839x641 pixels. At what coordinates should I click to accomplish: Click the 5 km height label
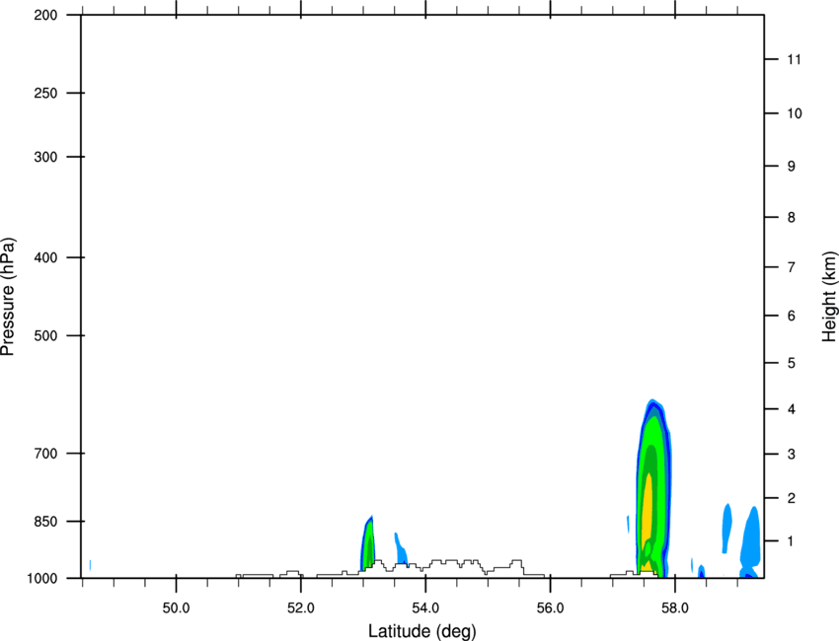792,363
